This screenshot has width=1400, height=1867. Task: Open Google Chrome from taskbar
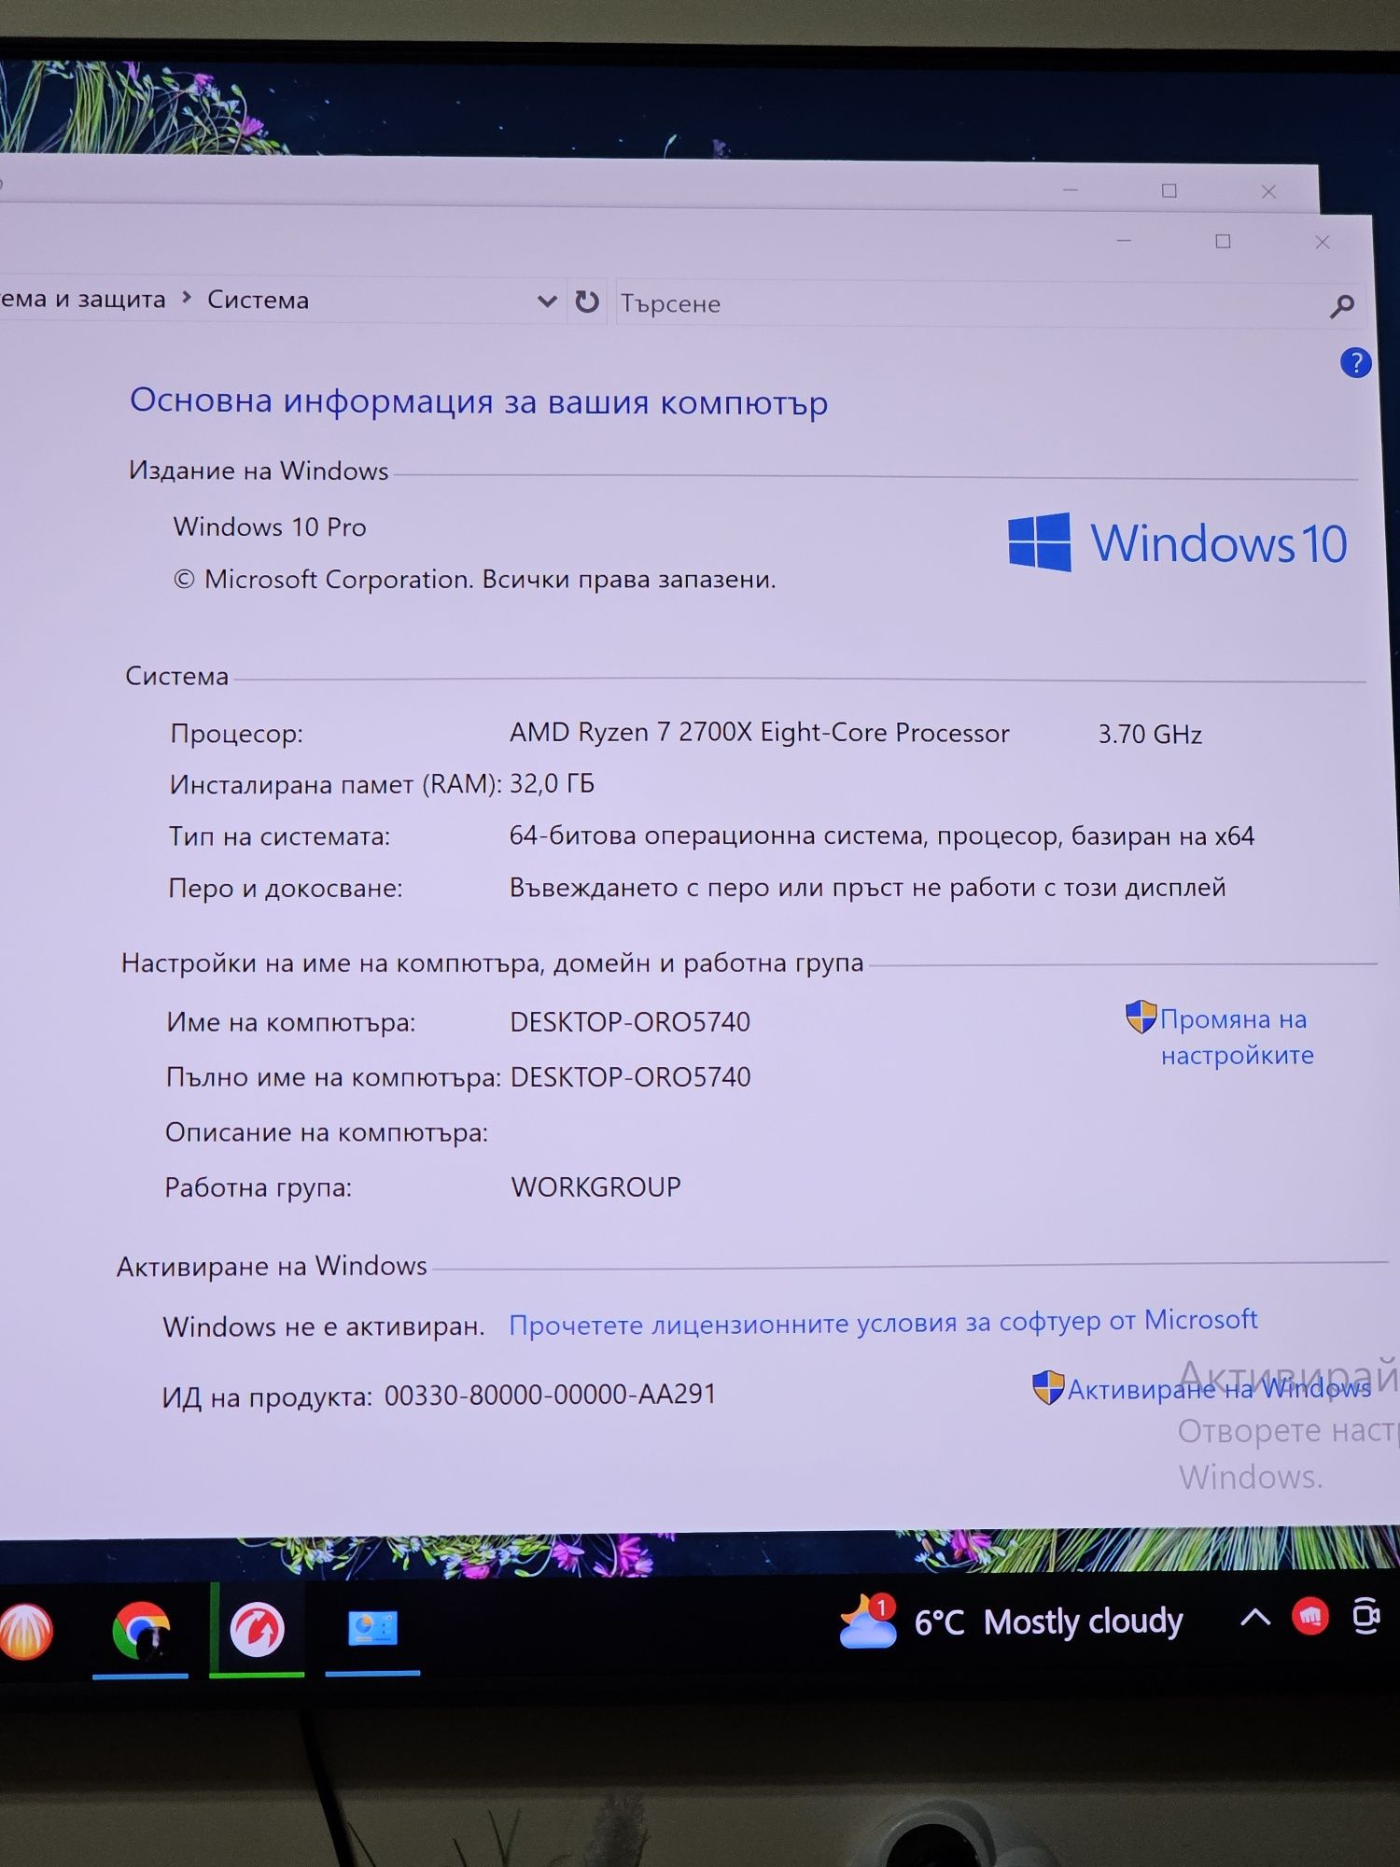pos(141,1630)
